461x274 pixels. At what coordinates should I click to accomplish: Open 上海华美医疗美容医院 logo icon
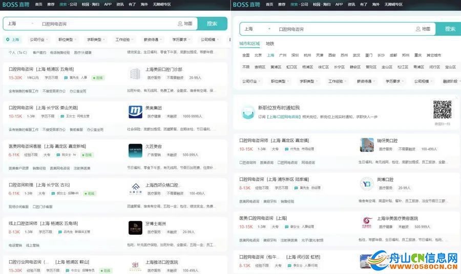[367, 222]
